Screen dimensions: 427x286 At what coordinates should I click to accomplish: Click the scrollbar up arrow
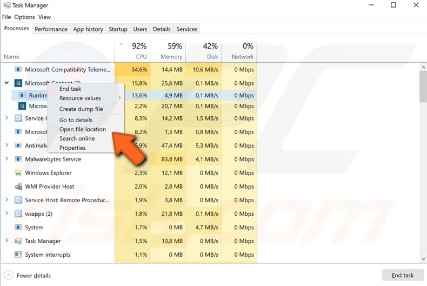click(x=423, y=67)
